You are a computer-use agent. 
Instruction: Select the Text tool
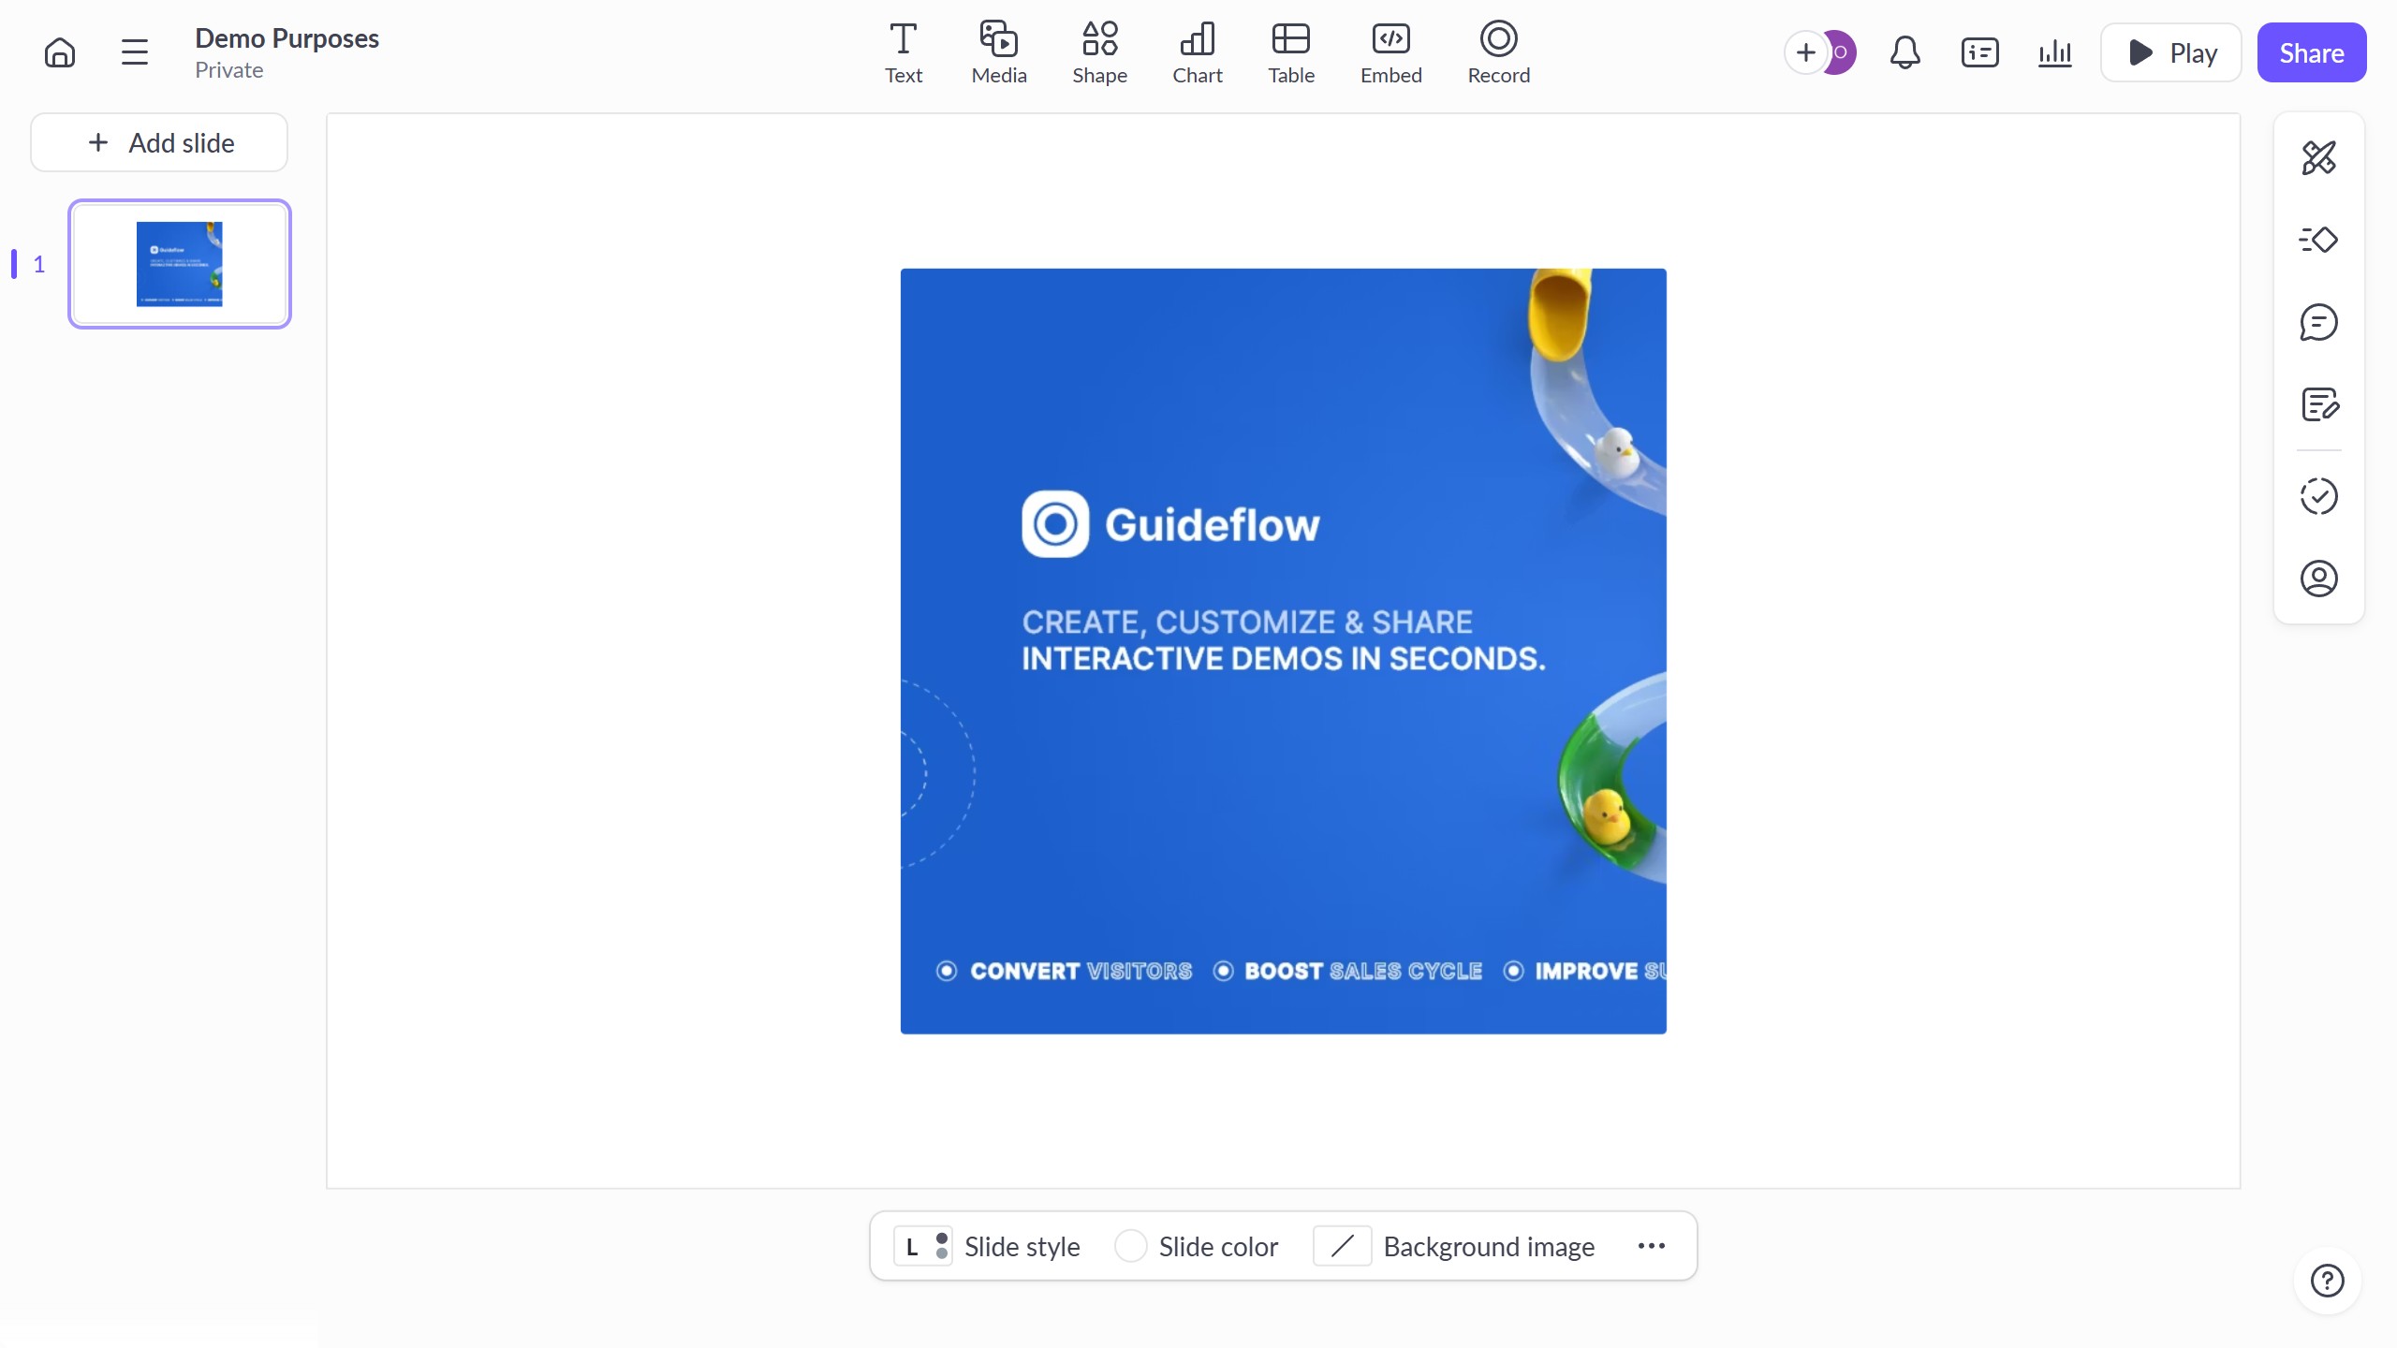[903, 52]
